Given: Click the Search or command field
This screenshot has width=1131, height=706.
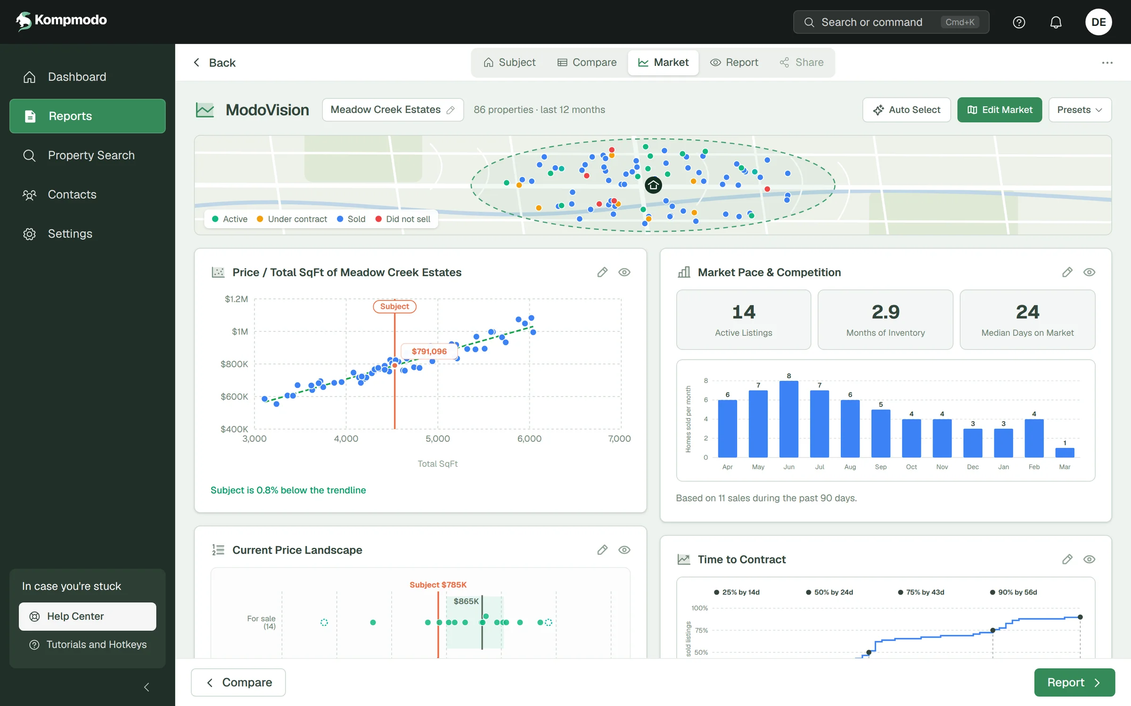Looking at the screenshot, I should point(891,22).
